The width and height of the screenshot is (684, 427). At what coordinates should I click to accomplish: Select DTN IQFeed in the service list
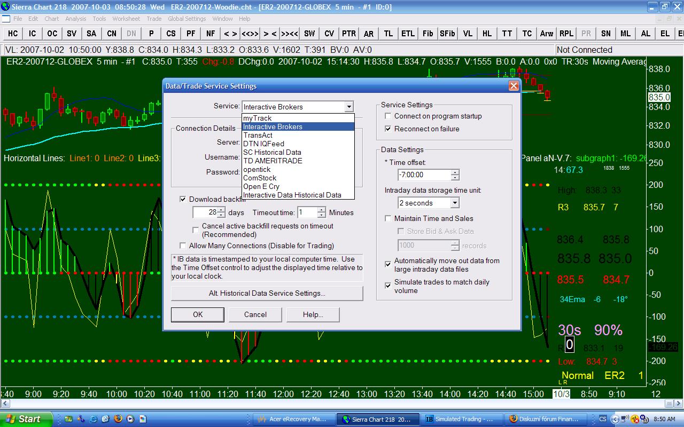pos(263,144)
